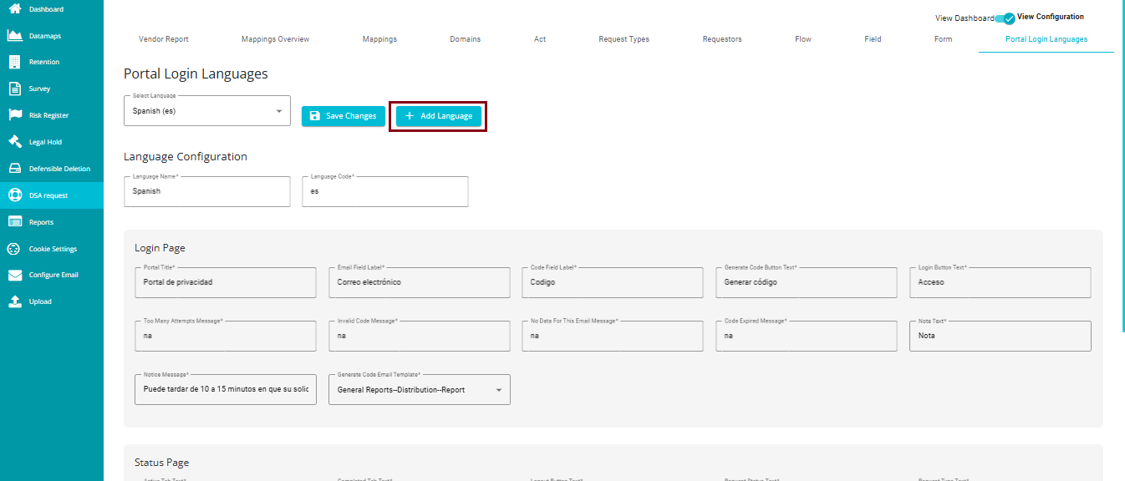Select the Risk Register flag icon

point(14,115)
